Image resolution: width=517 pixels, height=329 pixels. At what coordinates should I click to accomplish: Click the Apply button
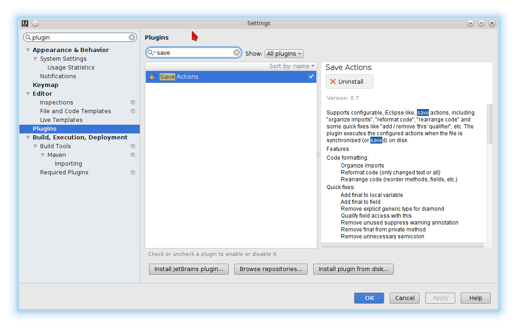point(440,298)
